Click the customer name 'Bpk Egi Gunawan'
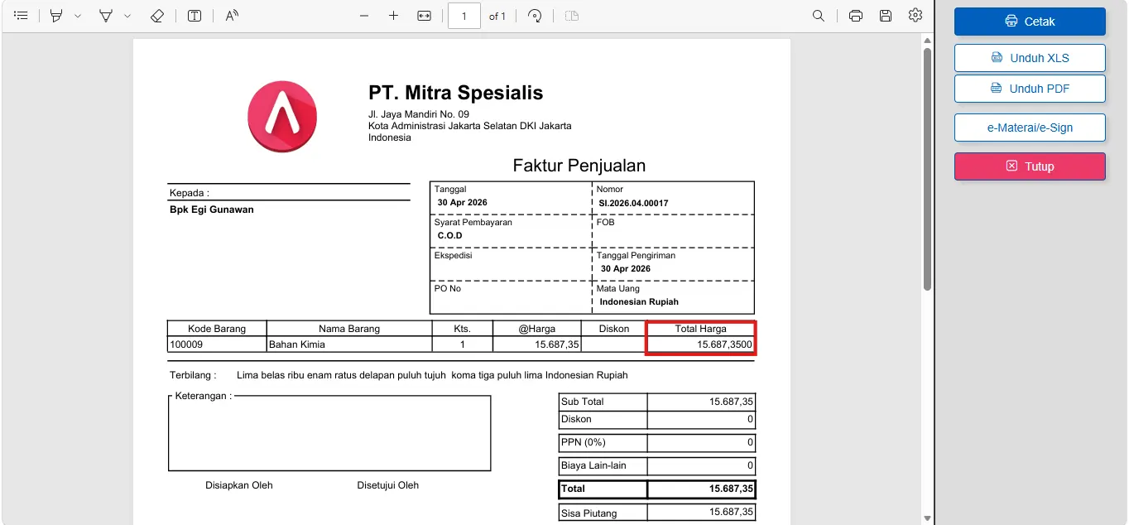This screenshot has height=525, width=1129. (x=212, y=210)
